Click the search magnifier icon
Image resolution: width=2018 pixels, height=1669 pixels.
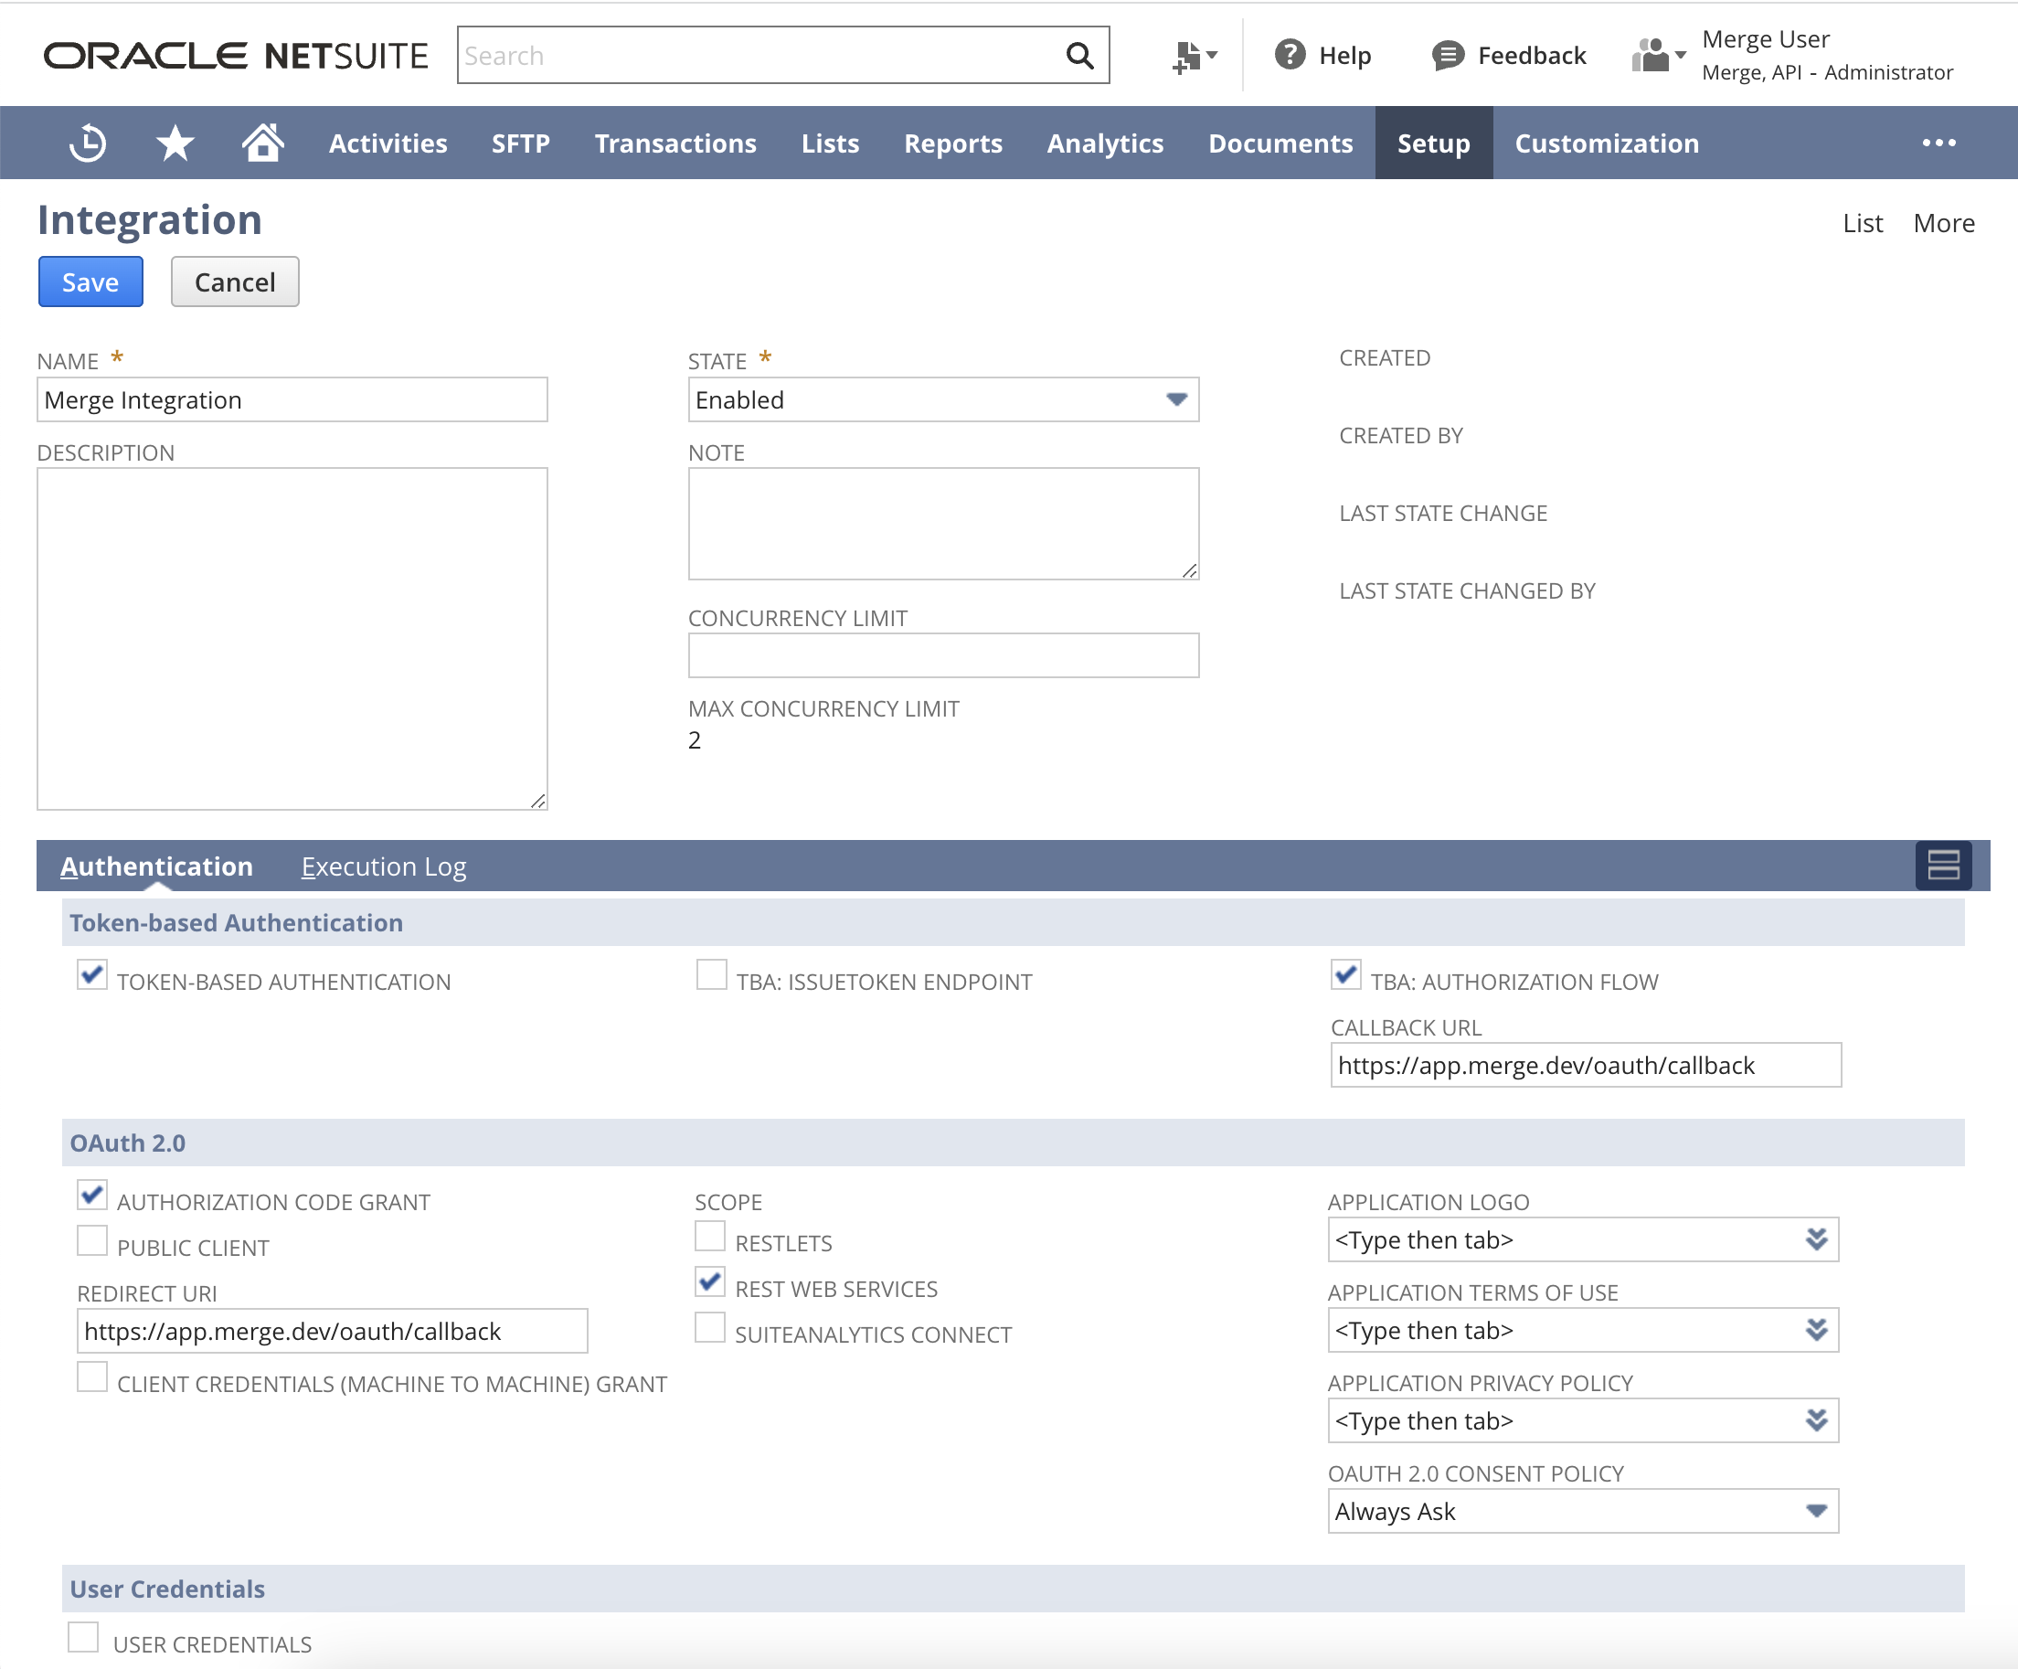(x=1079, y=55)
